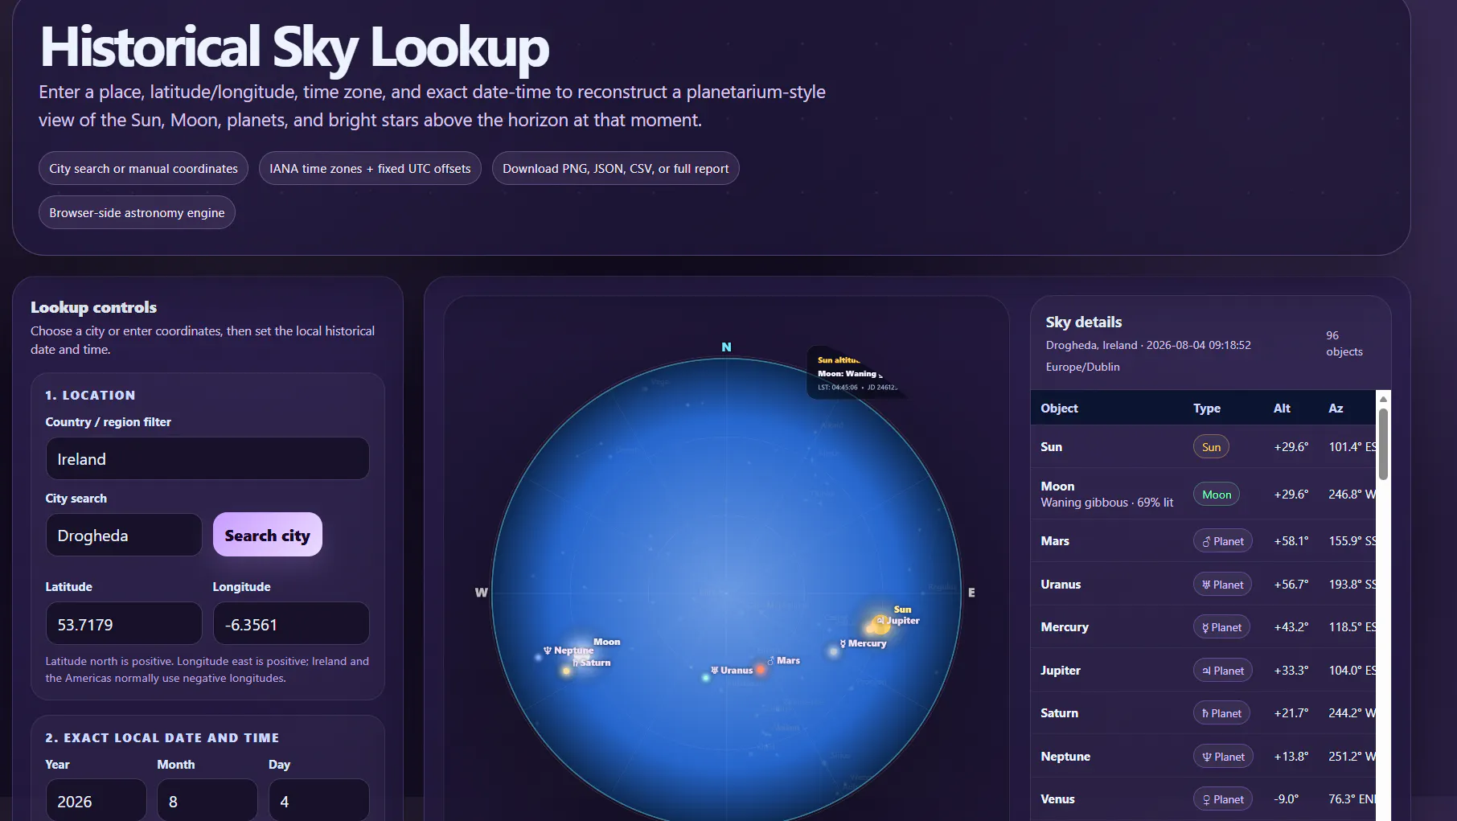
Task: Click the Latitude input field
Action: pos(124,624)
